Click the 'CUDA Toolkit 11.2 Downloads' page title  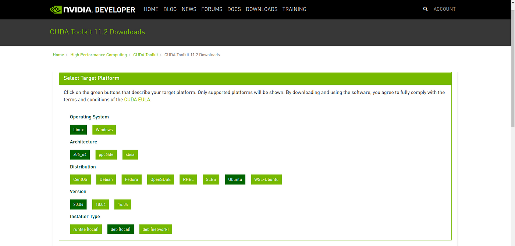(97, 32)
